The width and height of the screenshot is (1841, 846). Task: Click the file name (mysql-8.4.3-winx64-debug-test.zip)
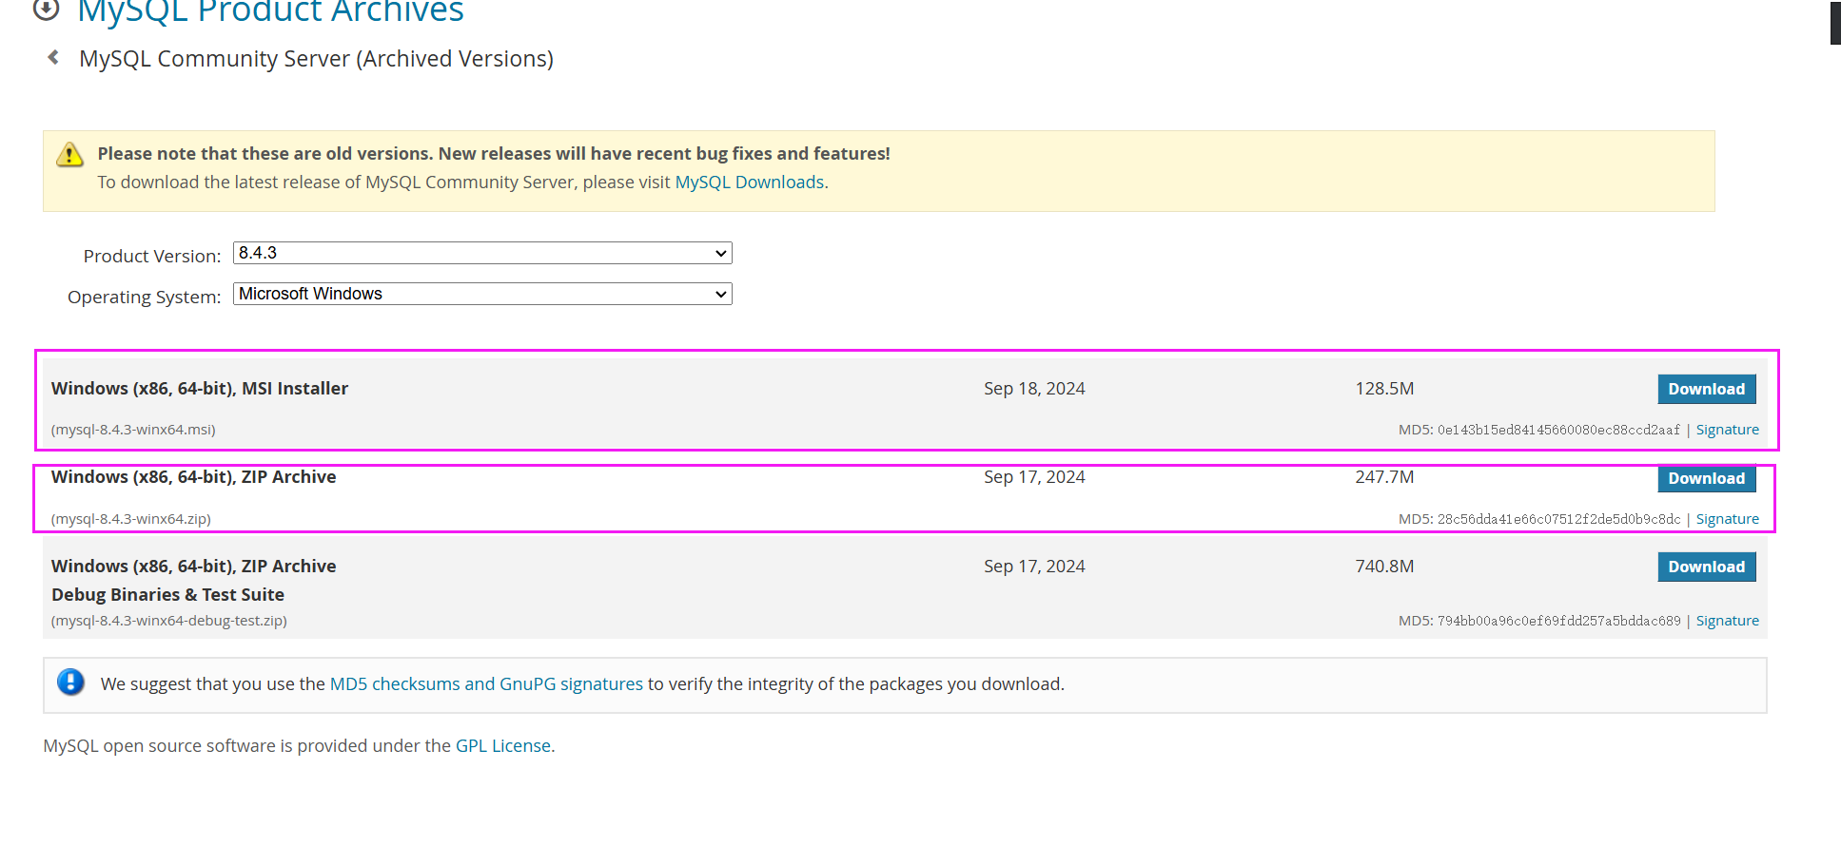click(x=169, y=621)
